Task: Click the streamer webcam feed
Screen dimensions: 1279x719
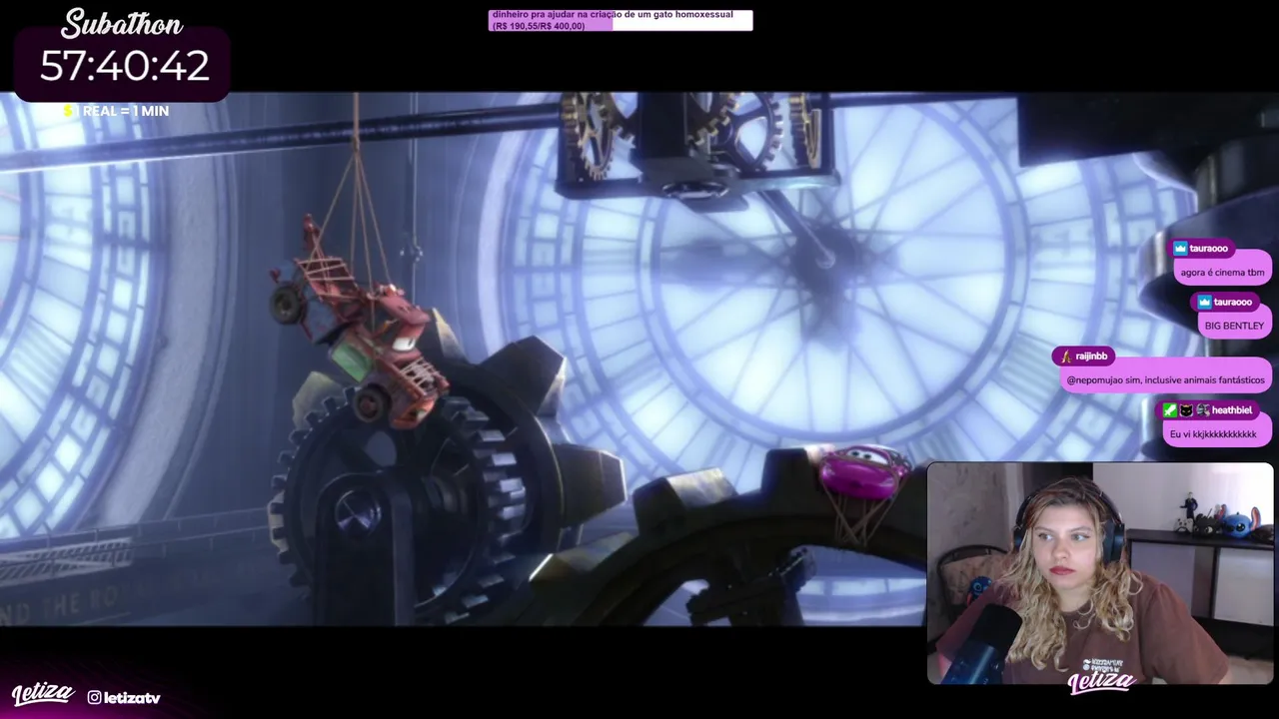Action: tap(1100, 573)
